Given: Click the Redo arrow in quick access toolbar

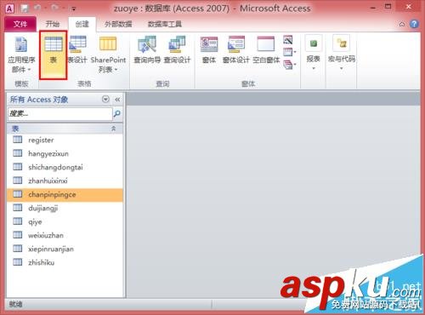Looking at the screenshot, I should click(54, 9).
